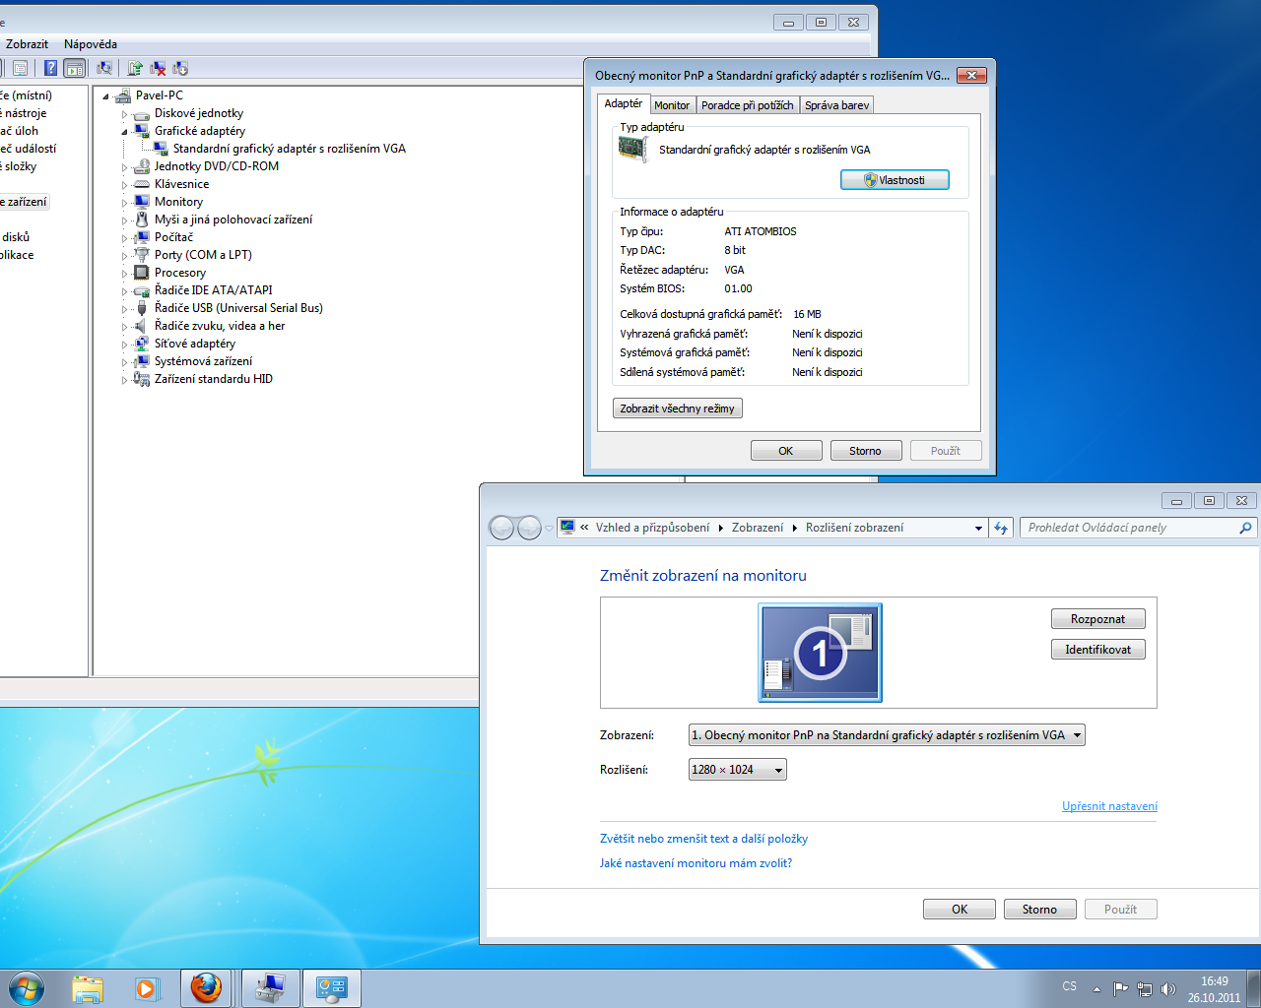Expand the Síťové adaptéry node
Screen dimensions: 1261x1008
pos(125,345)
